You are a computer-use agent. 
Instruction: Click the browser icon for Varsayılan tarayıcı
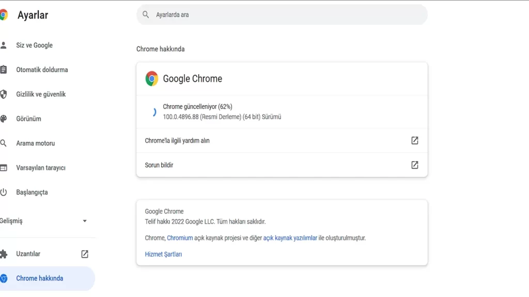coord(4,168)
